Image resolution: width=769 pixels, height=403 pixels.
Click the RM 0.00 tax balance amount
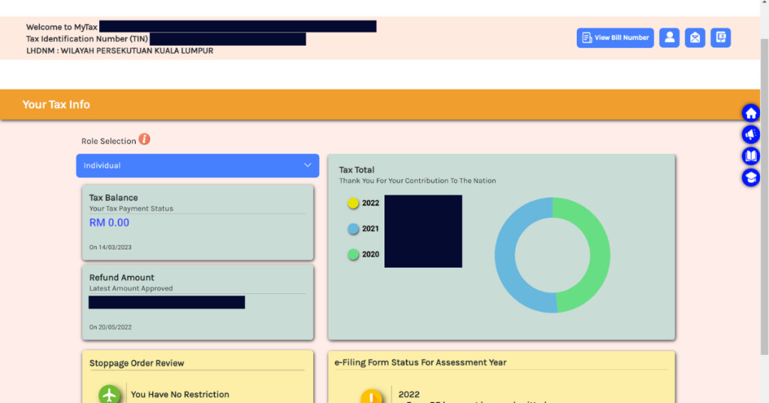point(110,223)
